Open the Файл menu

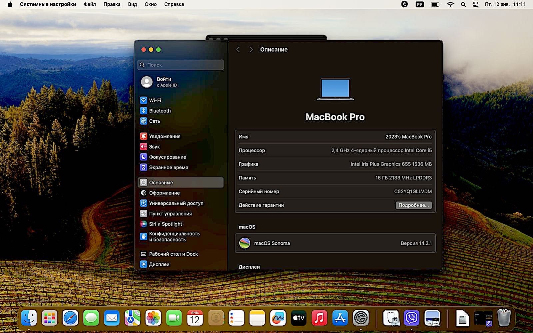coord(90,4)
